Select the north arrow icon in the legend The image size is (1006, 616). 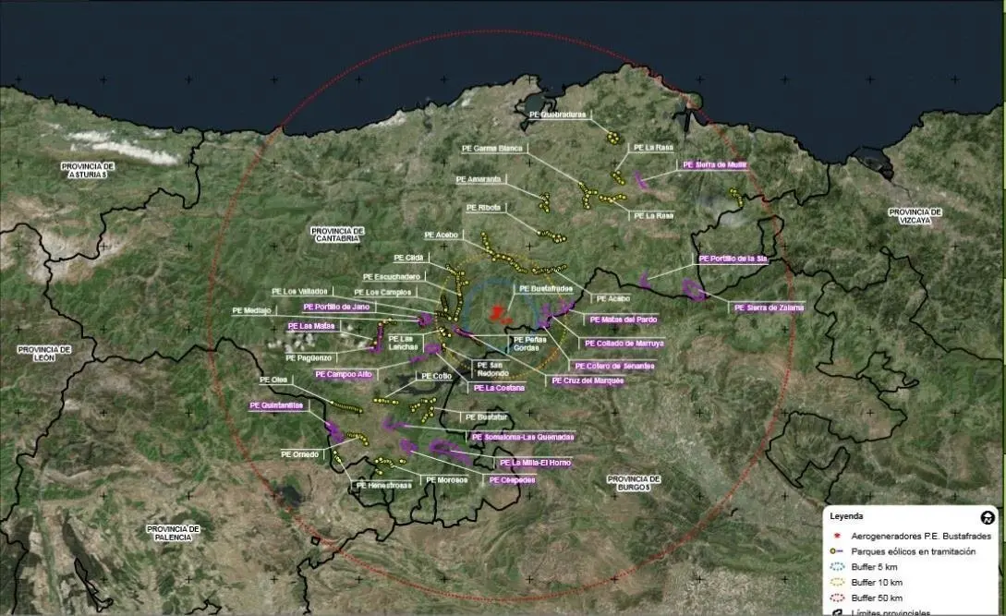988,517
